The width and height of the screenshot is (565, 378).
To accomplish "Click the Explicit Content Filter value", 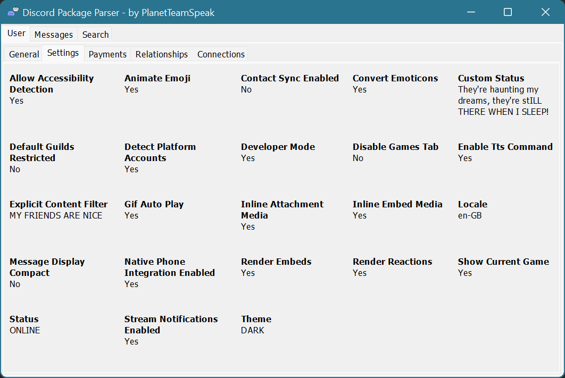I will pyautogui.click(x=56, y=215).
